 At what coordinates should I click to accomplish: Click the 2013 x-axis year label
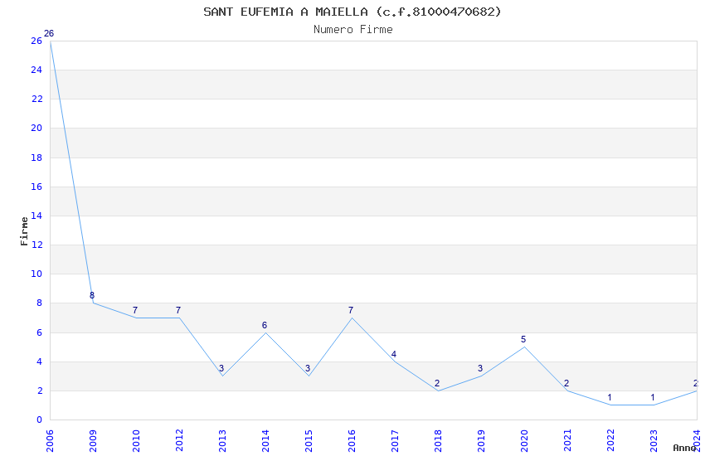[222, 441]
